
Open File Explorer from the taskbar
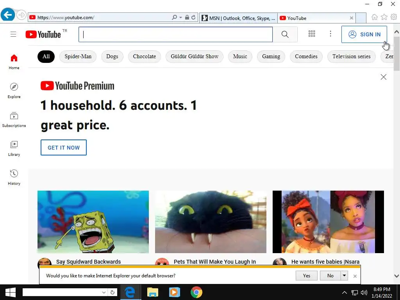click(x=153, y=292)
